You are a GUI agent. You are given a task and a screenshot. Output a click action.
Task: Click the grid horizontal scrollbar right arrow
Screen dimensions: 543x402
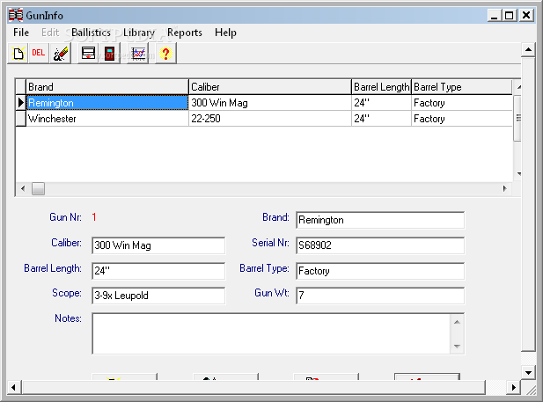coord(504,189)
